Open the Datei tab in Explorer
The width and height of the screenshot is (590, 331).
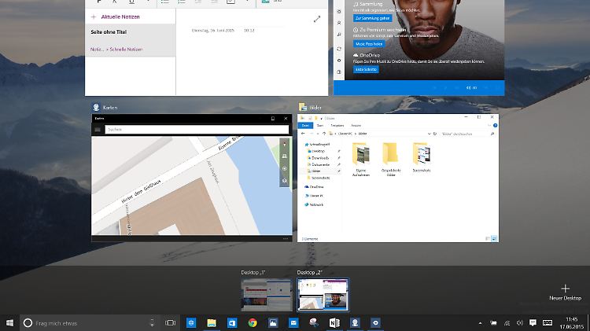pyautogui.click(x=305, y=125)
